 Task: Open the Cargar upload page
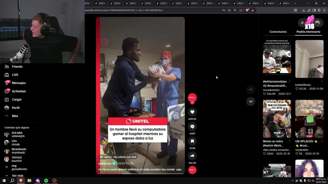(x=13, y=99)
